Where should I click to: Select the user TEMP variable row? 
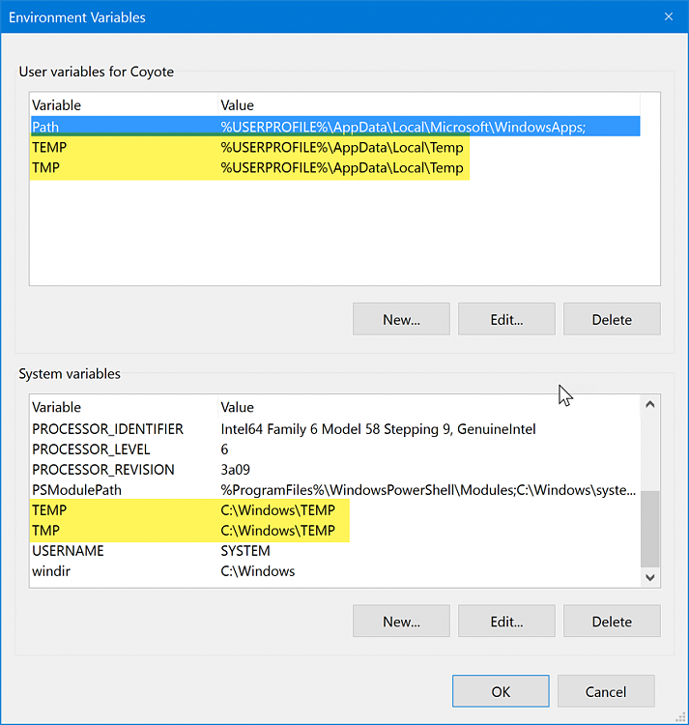(x=335, y=147)
